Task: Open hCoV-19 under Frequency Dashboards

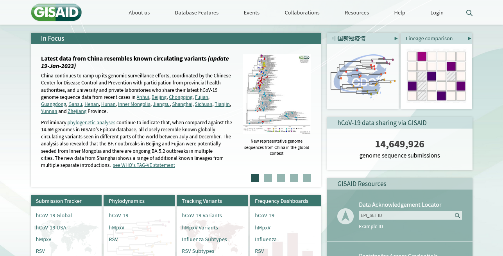Action: point(265,215)
